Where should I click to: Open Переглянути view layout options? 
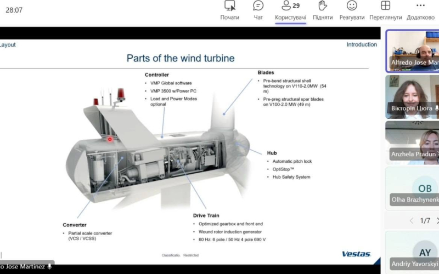pos(386,10)
